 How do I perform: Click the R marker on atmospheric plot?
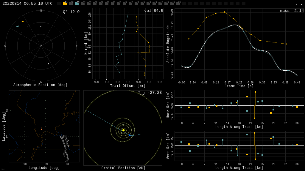[41, 27]
